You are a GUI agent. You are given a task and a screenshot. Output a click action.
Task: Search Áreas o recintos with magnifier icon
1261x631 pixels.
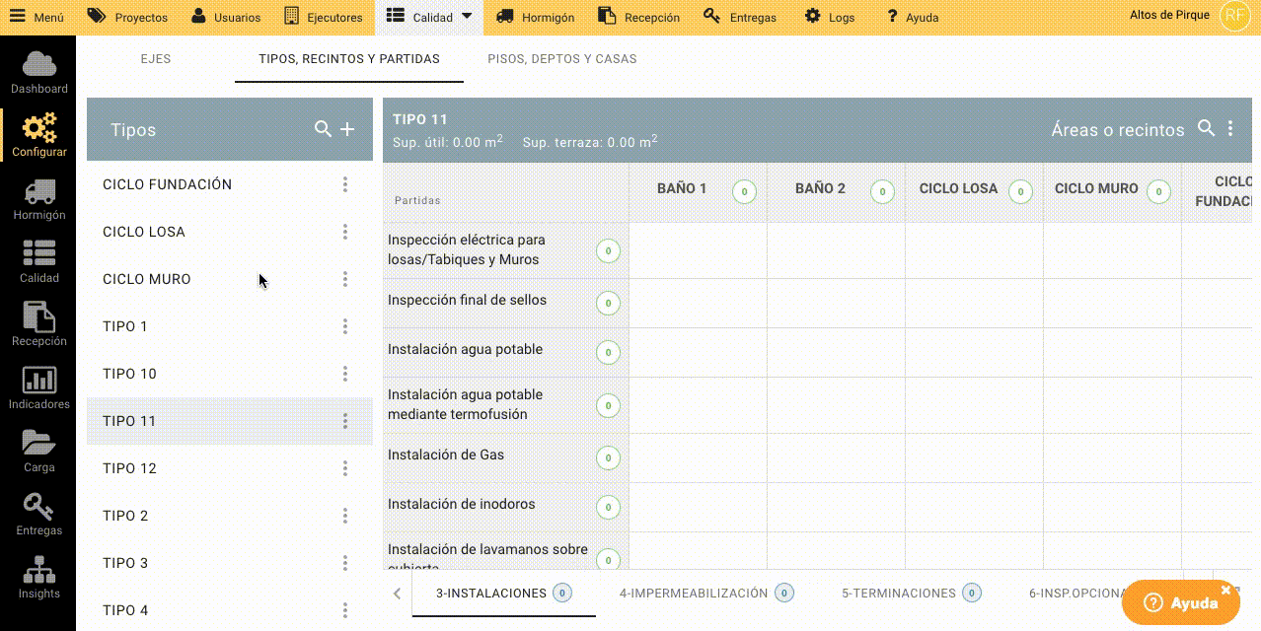coord(1206,128)
